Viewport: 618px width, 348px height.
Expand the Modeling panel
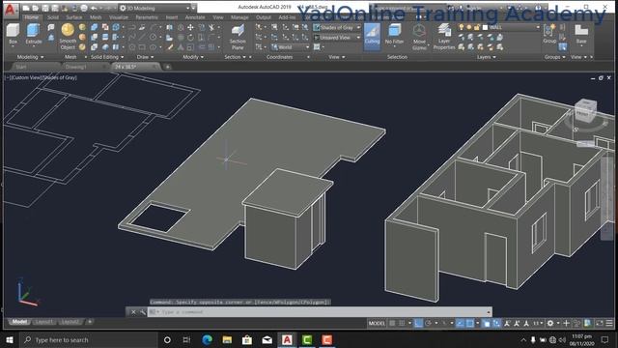pos(30,57)
